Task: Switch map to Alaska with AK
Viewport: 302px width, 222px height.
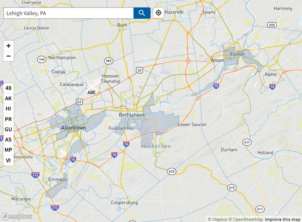Action: click(x=9, y=98)
